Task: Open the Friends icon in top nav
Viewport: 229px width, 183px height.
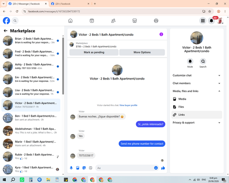Action: coord(113,21)
